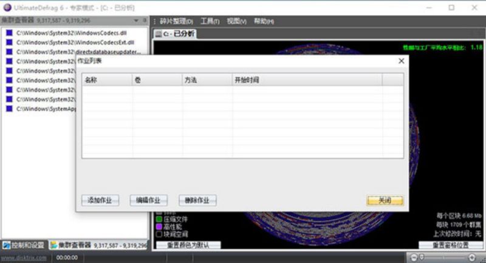Viewport: 486px width, 263px height.
Task: Click the UltimateDefrag app icon in title bar
Action: tap(7, 7)
